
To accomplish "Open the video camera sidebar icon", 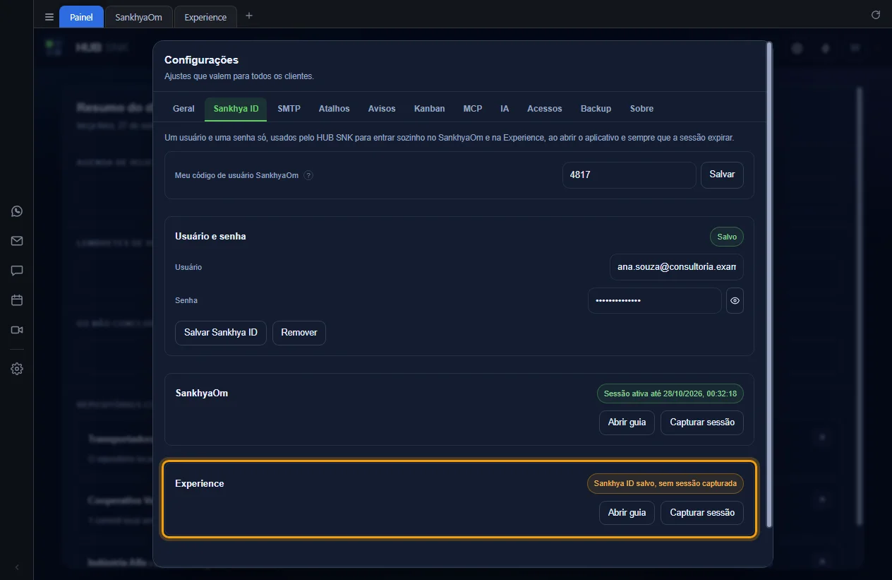I will (17, 330).
